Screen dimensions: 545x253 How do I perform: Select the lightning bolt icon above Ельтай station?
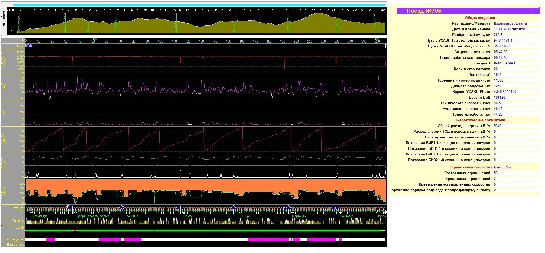coord(181,208)
